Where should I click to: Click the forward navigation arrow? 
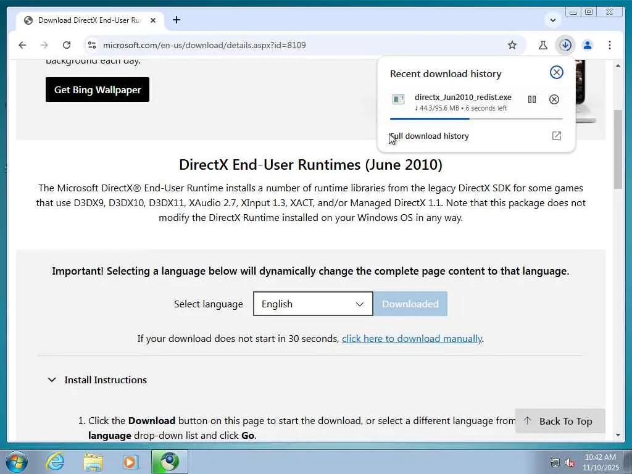coord(44,45)
